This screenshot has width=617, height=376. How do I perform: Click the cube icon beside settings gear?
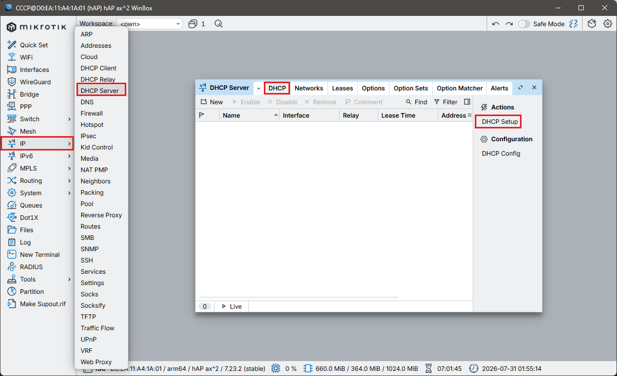coord(592,24)
